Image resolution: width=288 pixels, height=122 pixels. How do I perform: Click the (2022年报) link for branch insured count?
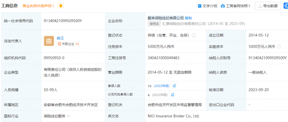pyautogui.click(x=159, y=95)
